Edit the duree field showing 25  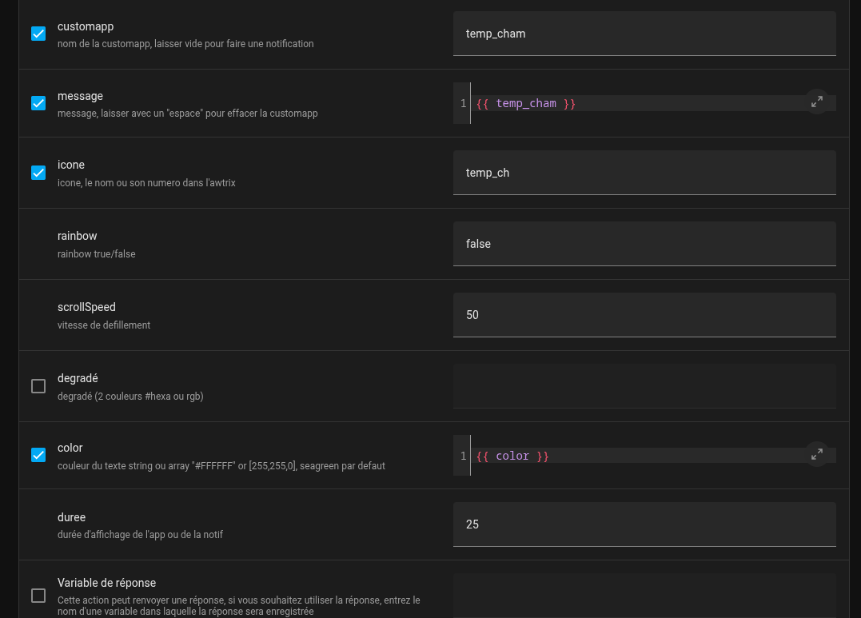[x=644, y=524]
